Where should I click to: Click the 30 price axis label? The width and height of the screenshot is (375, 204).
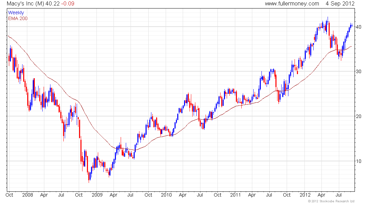[x=358, y=71]
